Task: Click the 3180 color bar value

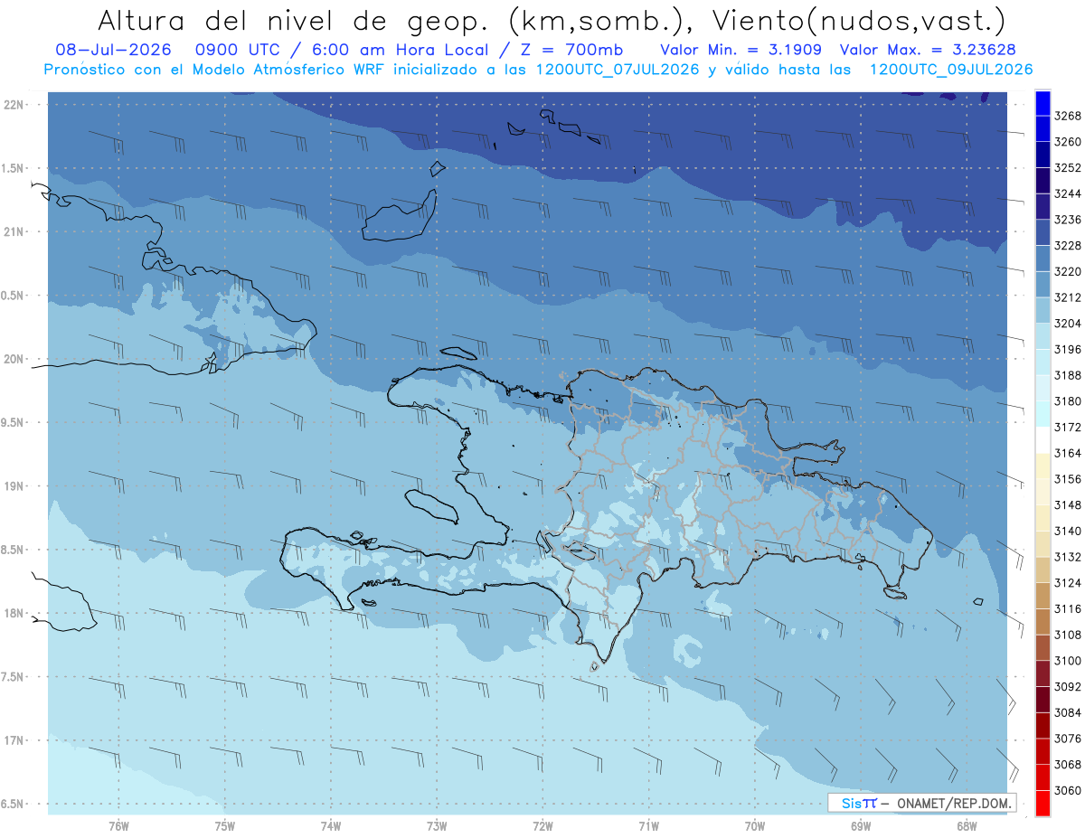Action: pyautogui.click(x=1068, y=401)
